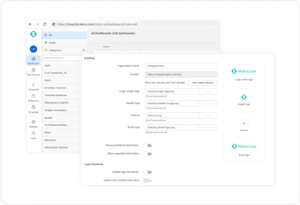Image resolution: width=300 pixels, height=205 pixels.
Task: Open the Education category
Action: (61, 140)
